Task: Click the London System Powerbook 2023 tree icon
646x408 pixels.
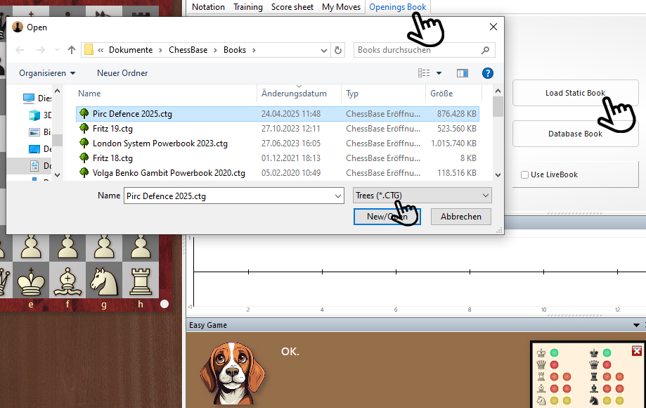Action: click(x=84, y=144)
